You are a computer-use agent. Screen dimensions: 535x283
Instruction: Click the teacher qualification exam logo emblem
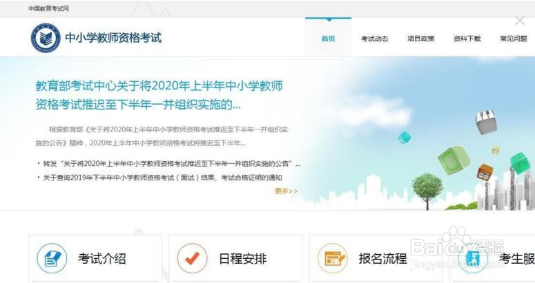[x=46, y=38]
